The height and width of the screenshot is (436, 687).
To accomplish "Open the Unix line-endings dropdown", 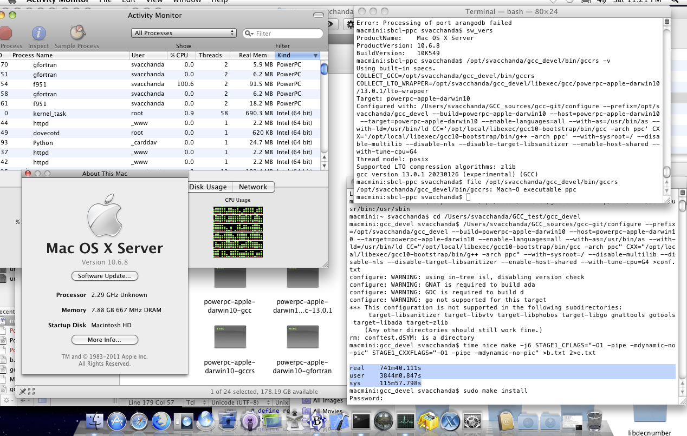I will [281, 402].
